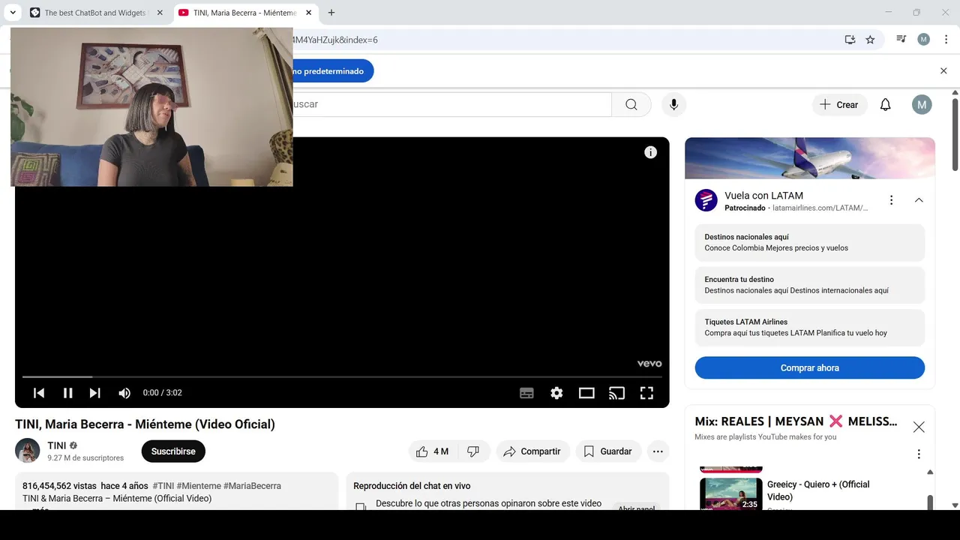Click the YouTube search input field
This screenshot has width=960, height=540.
[x=452, y=104]
